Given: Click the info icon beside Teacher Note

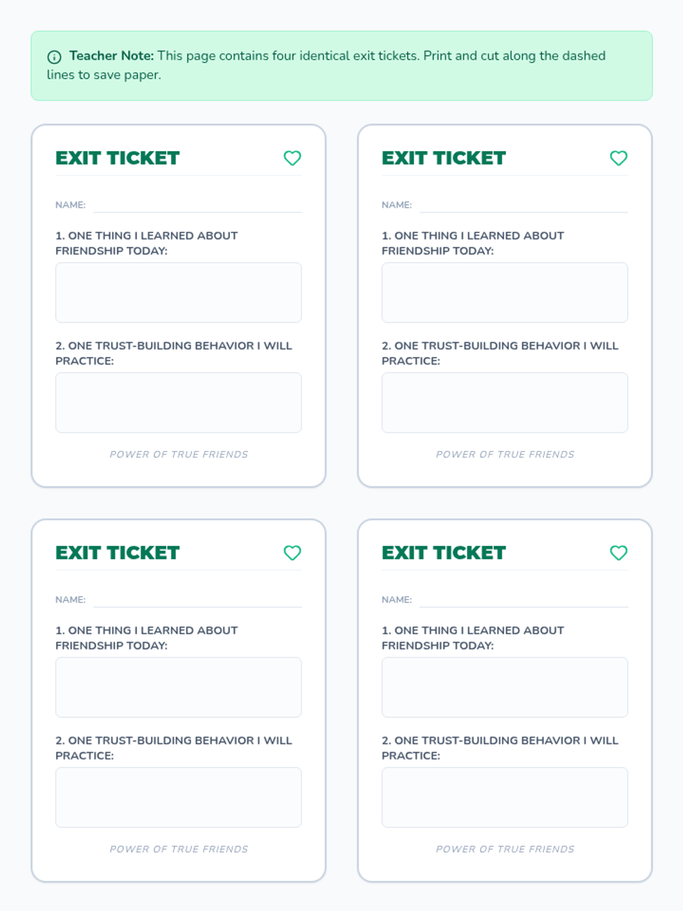Looking at the screenshot, I should point(54,57).
